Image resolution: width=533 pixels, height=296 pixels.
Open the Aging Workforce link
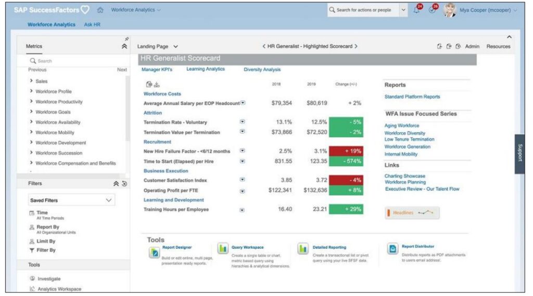(402, 126)
